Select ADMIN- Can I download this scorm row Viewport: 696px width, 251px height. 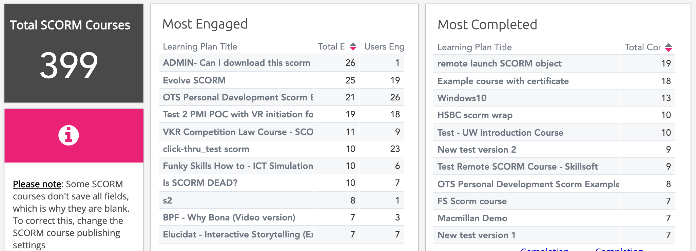236,63
